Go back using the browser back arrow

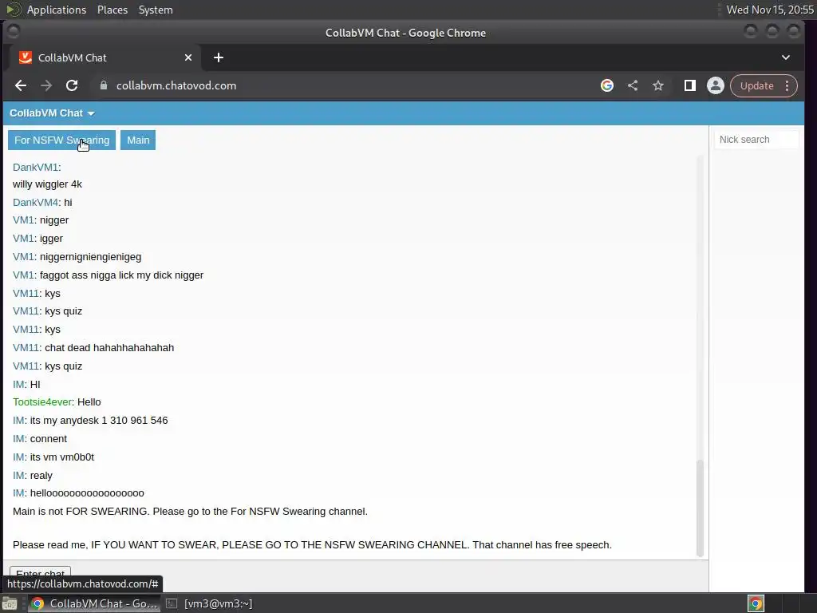[21, 85]
